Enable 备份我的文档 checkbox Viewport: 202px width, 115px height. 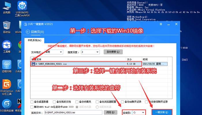pos(54,102)
